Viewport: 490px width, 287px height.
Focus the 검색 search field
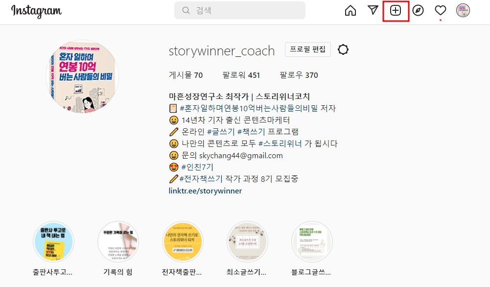(x=240, y=10)
